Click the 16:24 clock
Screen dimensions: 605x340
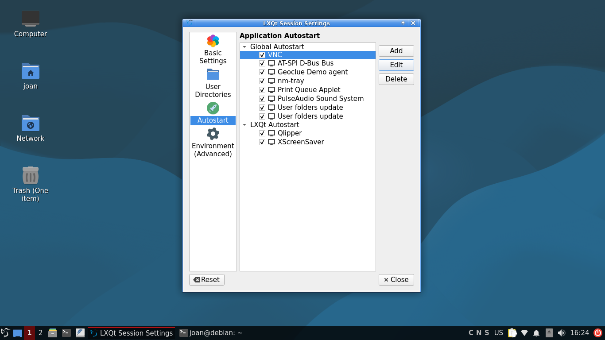(x=579, y=332)
